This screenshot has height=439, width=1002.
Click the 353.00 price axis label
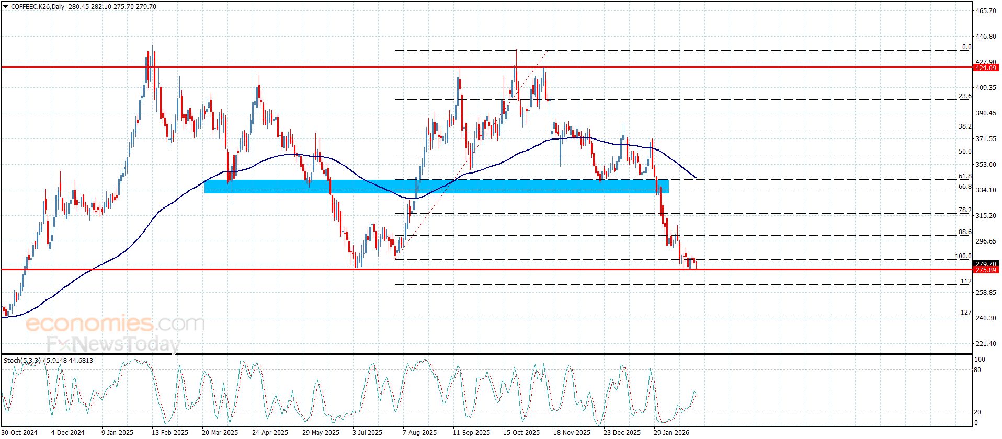(986, 165)
